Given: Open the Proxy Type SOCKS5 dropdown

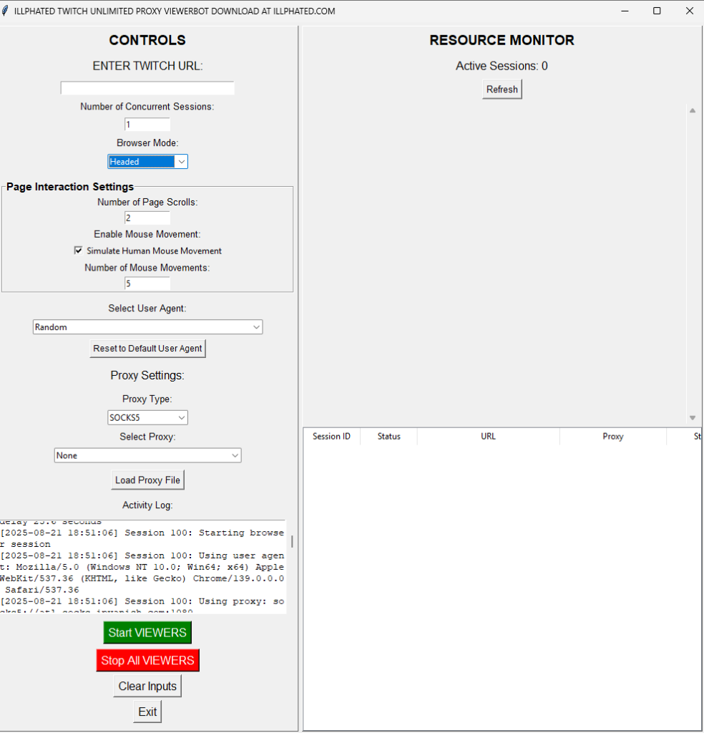Looking at the screenshot, I should (x=147, y=417).
